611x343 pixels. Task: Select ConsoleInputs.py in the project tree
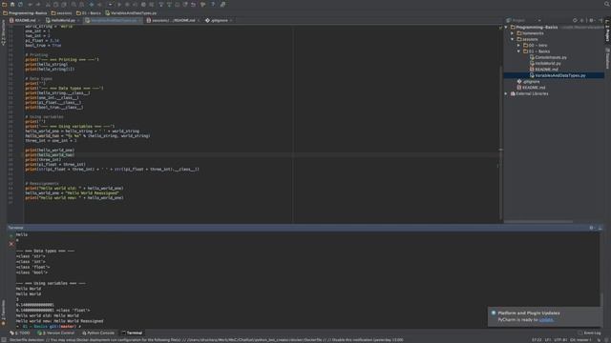tap(548, 57)
